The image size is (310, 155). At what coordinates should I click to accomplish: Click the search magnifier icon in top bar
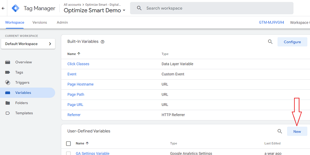pos(139,8)
